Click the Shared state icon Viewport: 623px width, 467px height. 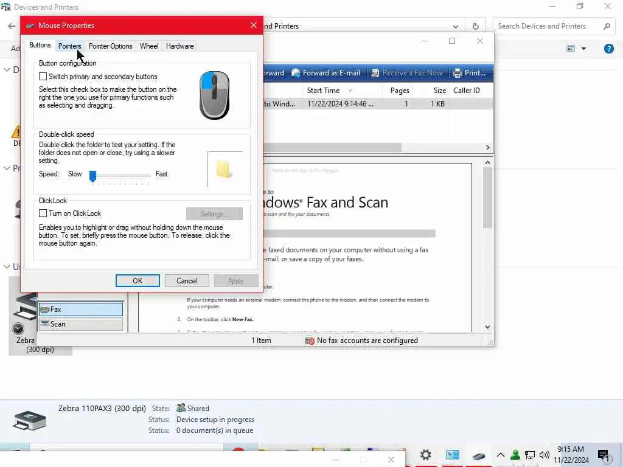coord(181,408)
